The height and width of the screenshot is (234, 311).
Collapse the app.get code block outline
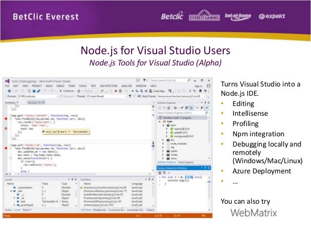11,115
